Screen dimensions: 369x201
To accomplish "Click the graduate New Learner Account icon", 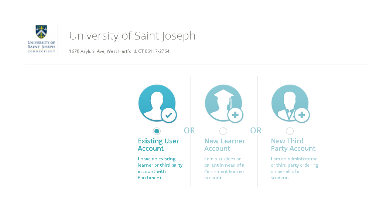I will tap(223, 103).
